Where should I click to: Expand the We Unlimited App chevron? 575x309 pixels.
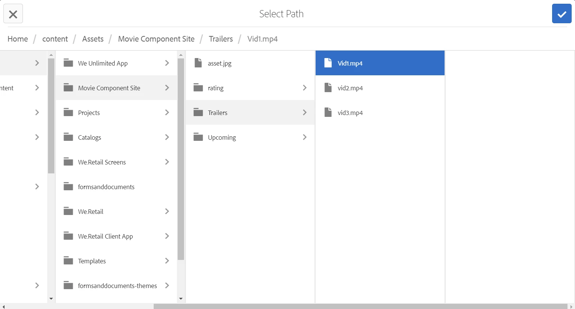pyautogui.click(x=167, y=63)
